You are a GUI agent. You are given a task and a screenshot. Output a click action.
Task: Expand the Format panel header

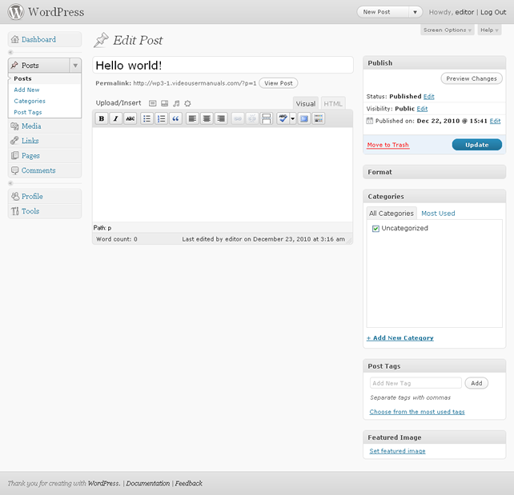tap(435, 172)
